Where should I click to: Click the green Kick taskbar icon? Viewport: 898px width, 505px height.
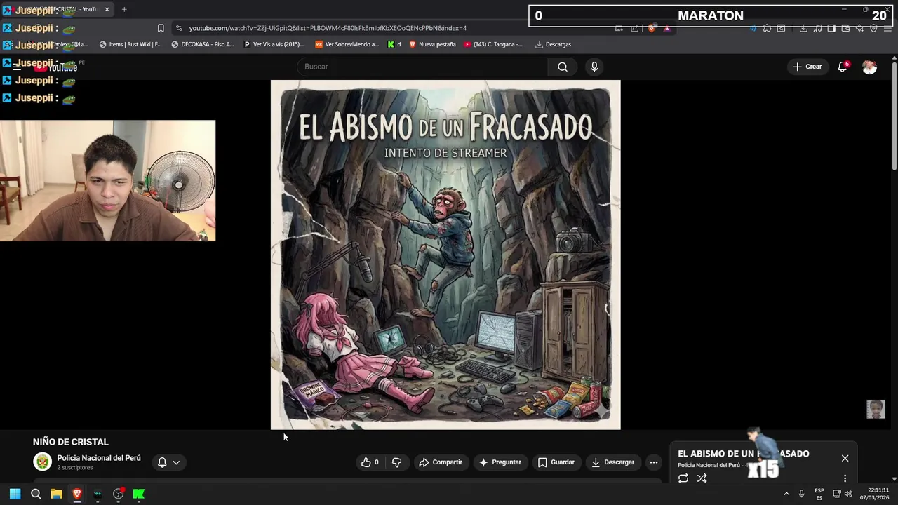139,494
